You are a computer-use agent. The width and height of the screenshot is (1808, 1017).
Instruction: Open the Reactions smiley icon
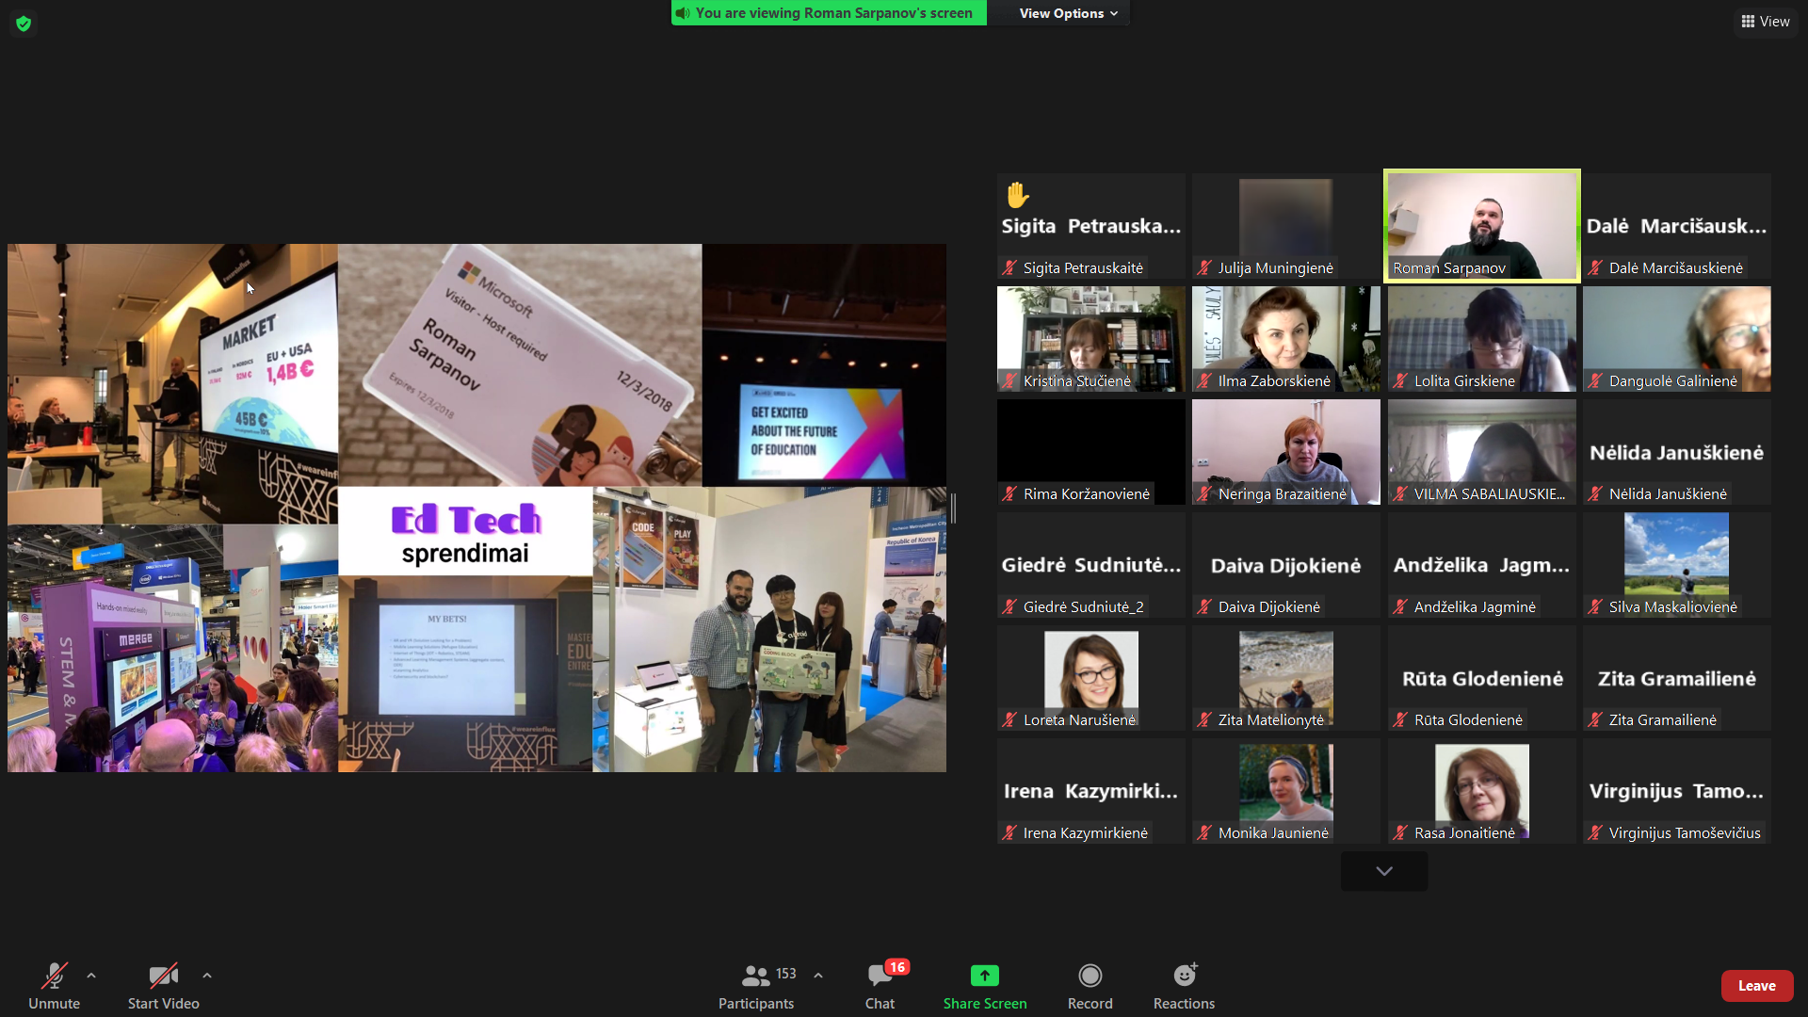[1184, 977]
